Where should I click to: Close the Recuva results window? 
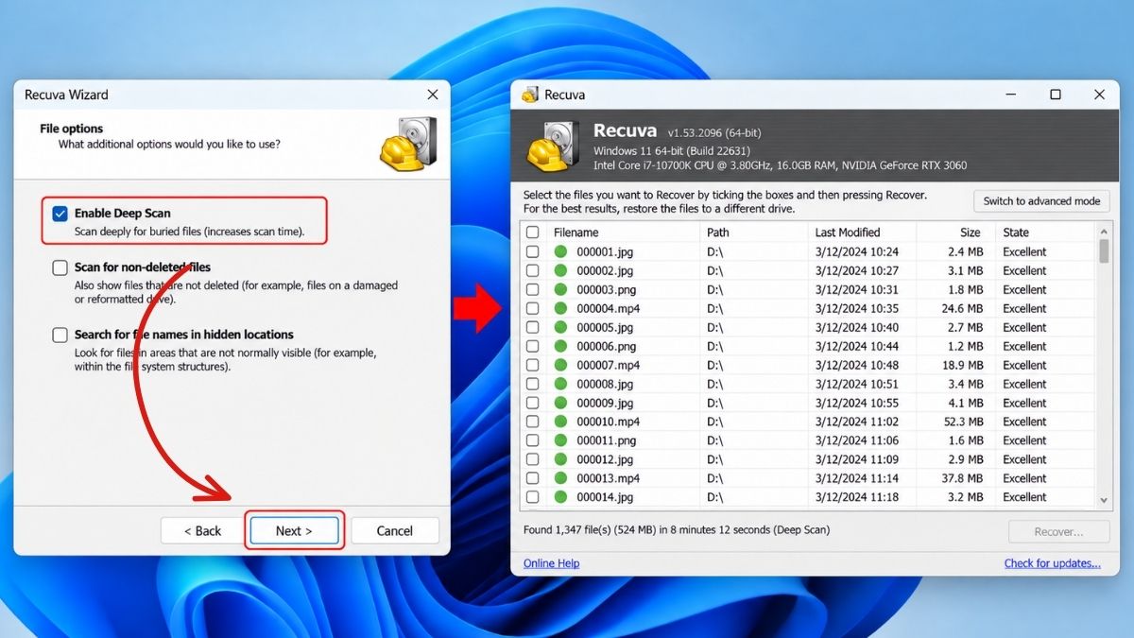[1099, 95]
